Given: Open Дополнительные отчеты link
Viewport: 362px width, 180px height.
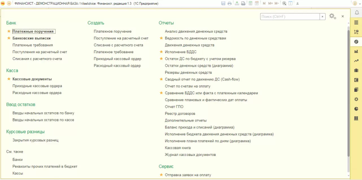Looking at the screenshot, I should [186, 121].
